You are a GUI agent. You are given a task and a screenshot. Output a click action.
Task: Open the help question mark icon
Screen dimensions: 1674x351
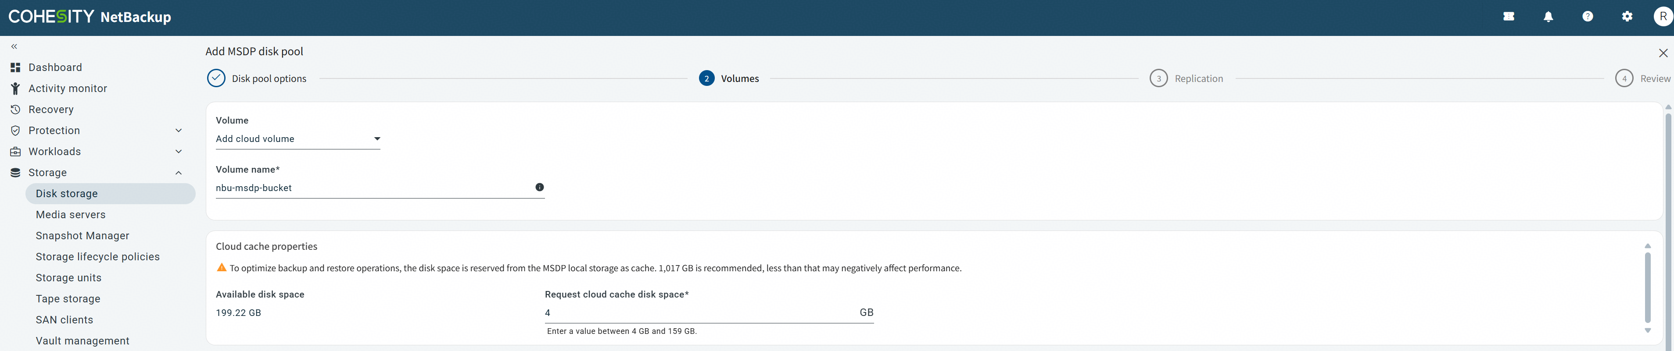tap(1588, 17)
